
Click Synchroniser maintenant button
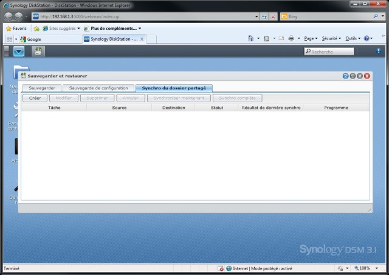(x=179, y=98)
